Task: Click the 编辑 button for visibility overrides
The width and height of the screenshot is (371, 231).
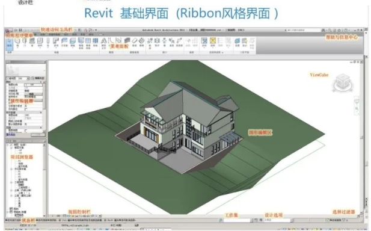Action: (33, 94)
